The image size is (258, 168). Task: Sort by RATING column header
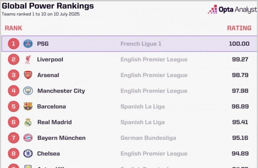239,28
